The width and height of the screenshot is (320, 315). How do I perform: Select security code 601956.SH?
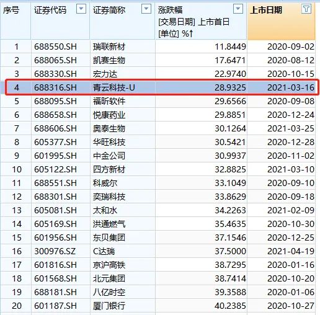tap(55, 237)
